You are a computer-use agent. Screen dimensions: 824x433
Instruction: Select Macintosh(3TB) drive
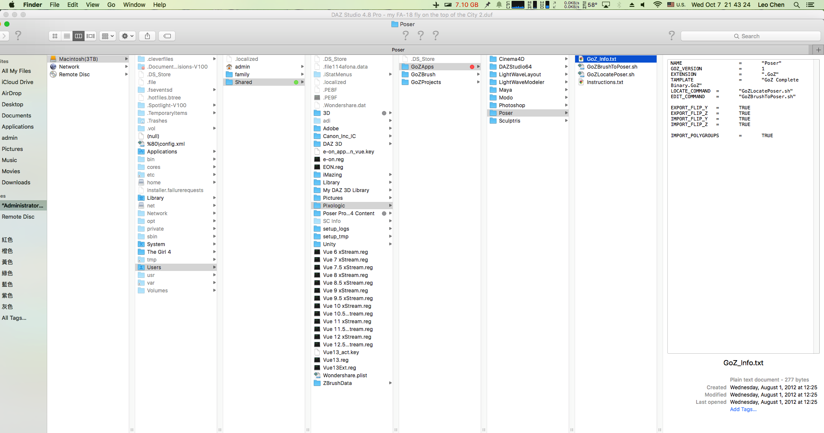[x=88, y=59]
